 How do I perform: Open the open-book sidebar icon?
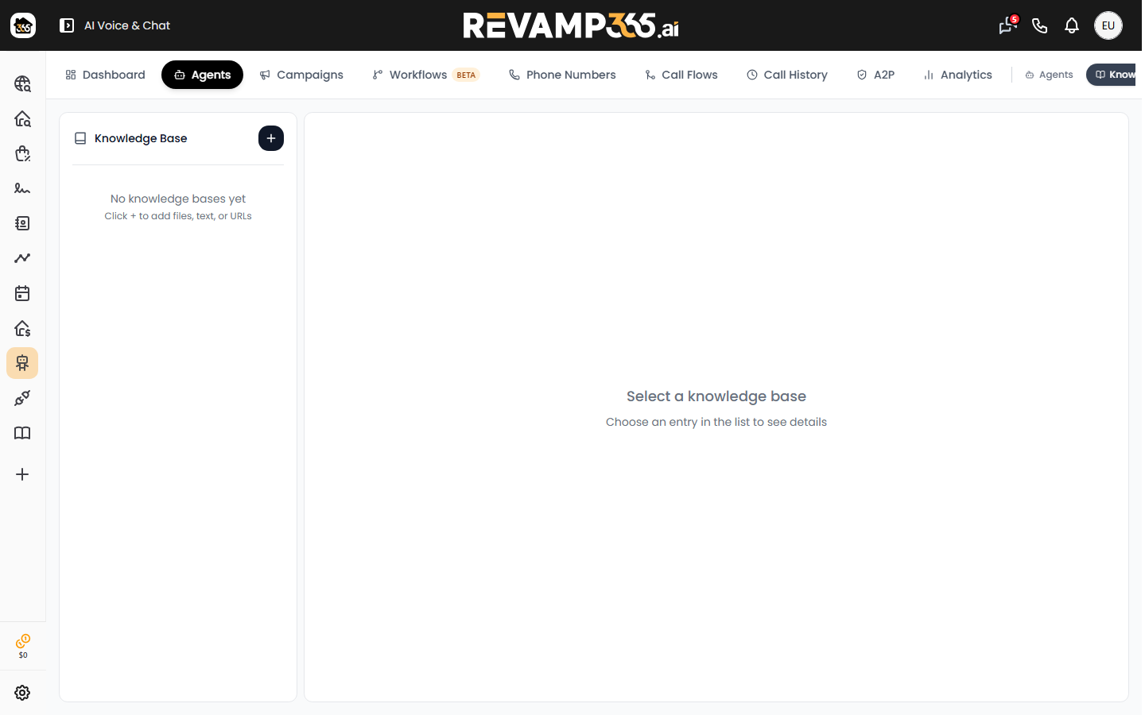[x=22, y=433]
